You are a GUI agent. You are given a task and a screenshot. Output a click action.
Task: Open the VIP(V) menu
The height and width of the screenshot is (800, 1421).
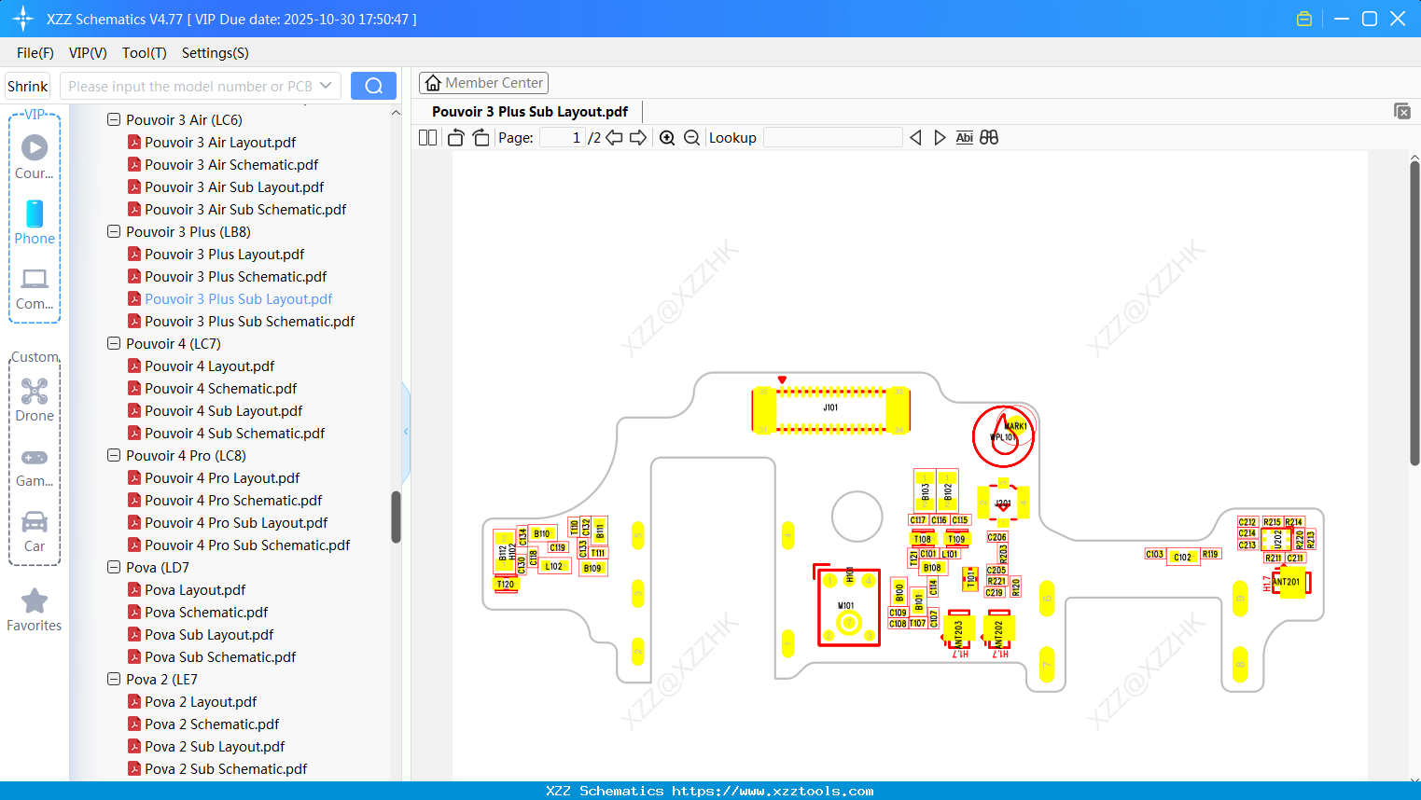(88, 53)
